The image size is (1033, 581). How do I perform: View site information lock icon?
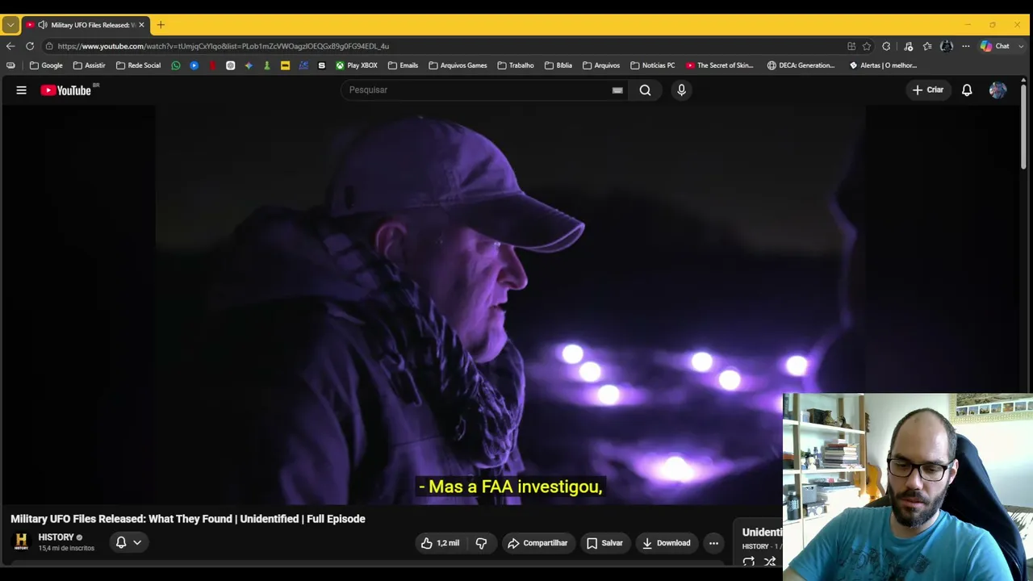click(49, 46)
